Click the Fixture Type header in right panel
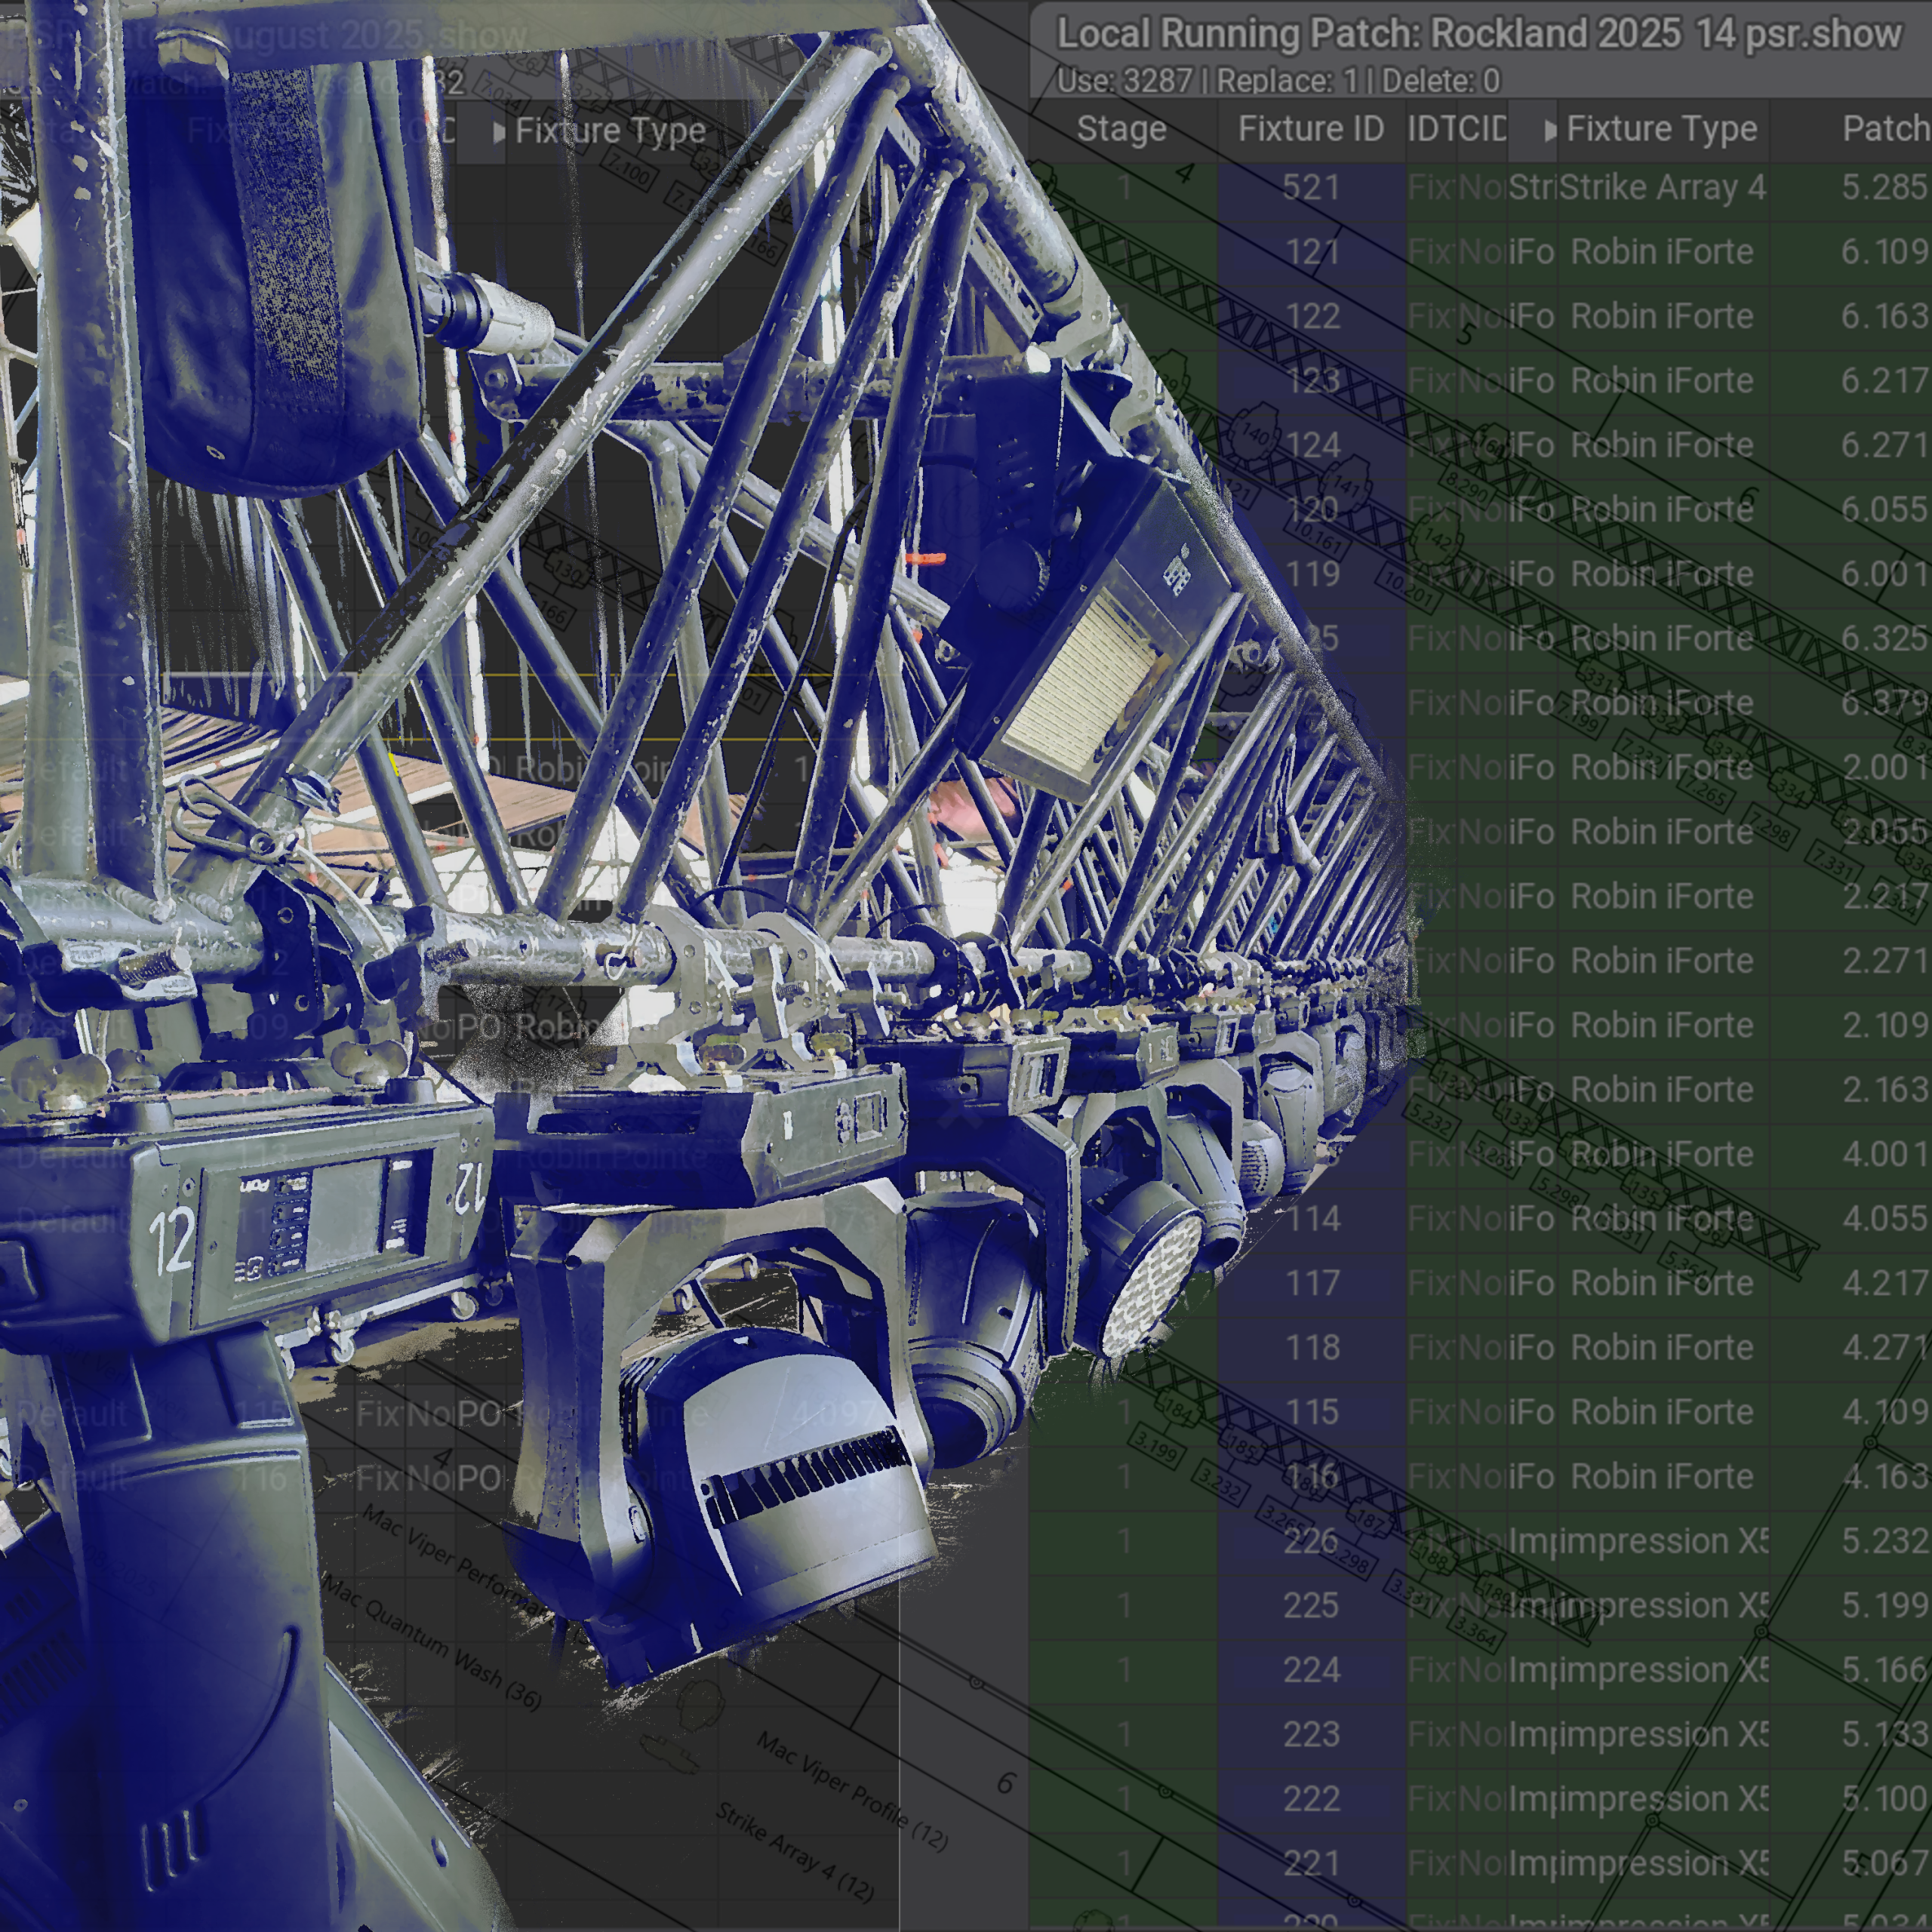This screenshot has height=1932, width=1932. point(1661,129)
